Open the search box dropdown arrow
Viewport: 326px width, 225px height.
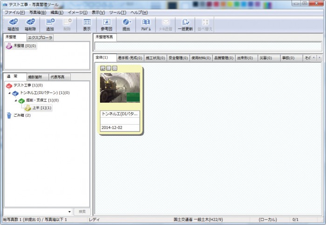tap(69, 212)
